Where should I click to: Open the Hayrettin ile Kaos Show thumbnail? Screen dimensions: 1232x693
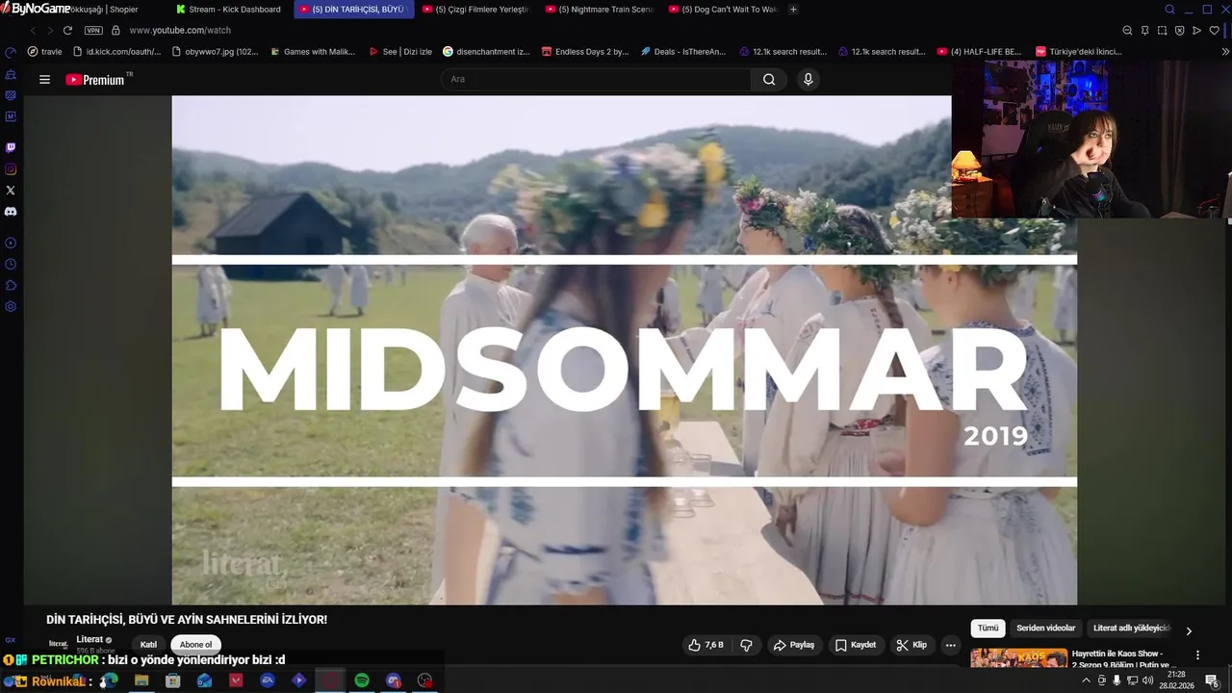[1019, 658]
